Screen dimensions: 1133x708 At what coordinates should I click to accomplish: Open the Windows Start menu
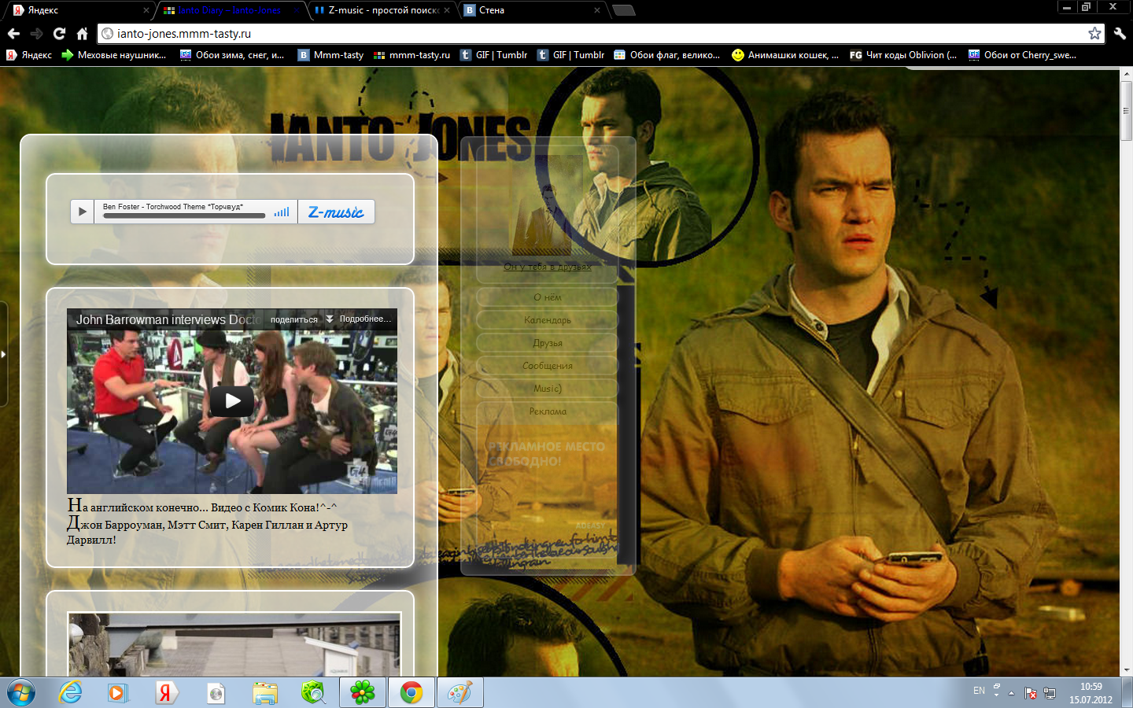pyautogui.click(x=21, y=693)
